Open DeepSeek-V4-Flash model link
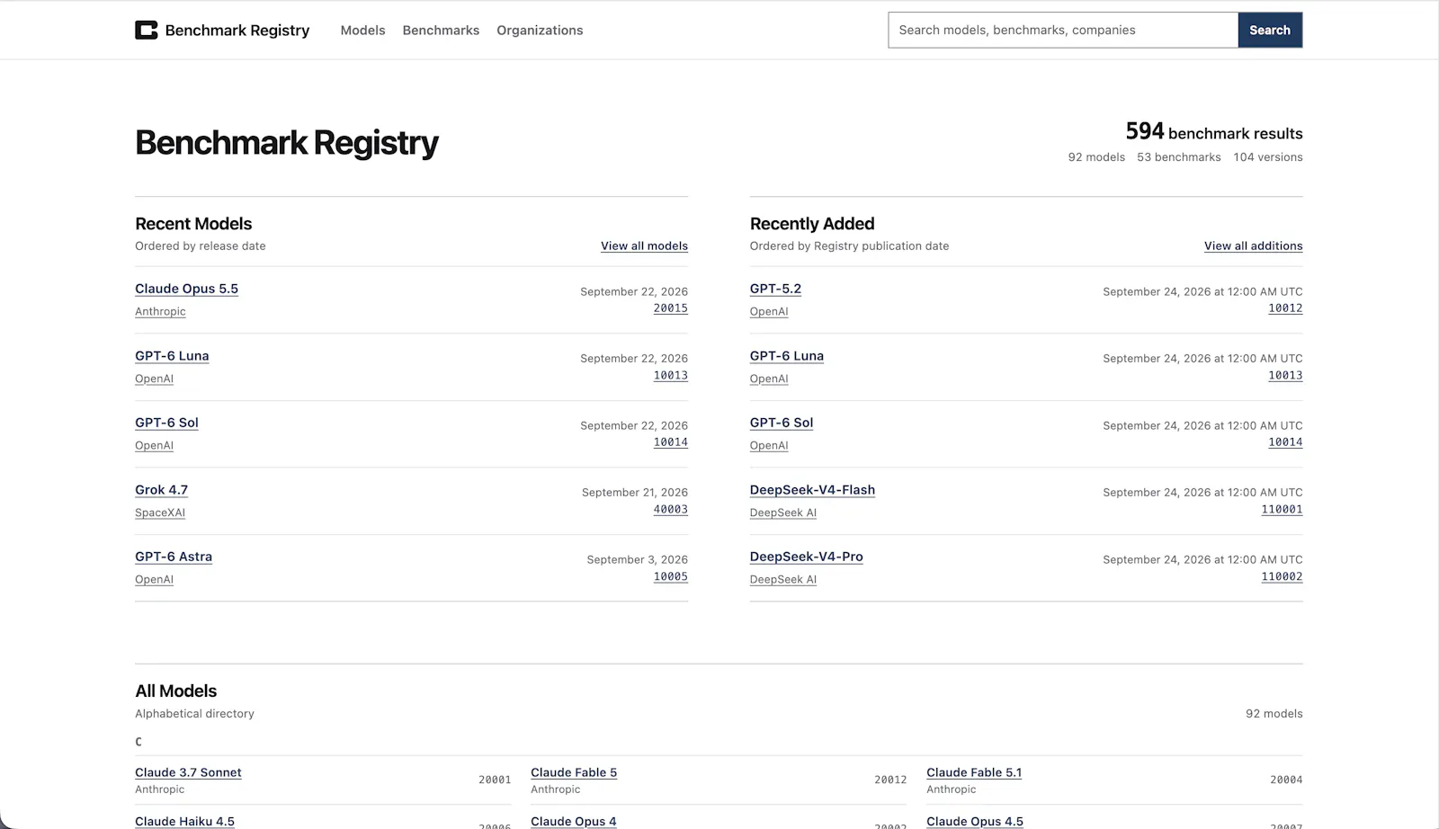Viewport: 1439px width, 829px height. (812, 490)
